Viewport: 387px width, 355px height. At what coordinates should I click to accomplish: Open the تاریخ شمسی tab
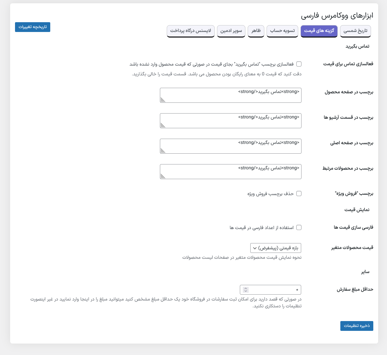[355, 31]
